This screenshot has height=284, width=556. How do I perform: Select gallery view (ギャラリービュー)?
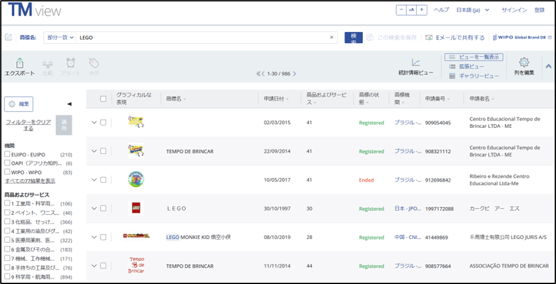pyautogui.click(x=474, y=76)
